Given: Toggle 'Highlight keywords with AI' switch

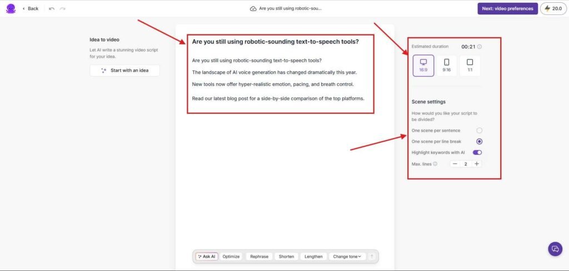Looking at the screenshot, I should click(477, 153).
